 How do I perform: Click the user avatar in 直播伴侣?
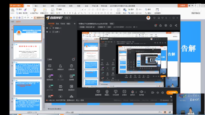tap(148, 18)
